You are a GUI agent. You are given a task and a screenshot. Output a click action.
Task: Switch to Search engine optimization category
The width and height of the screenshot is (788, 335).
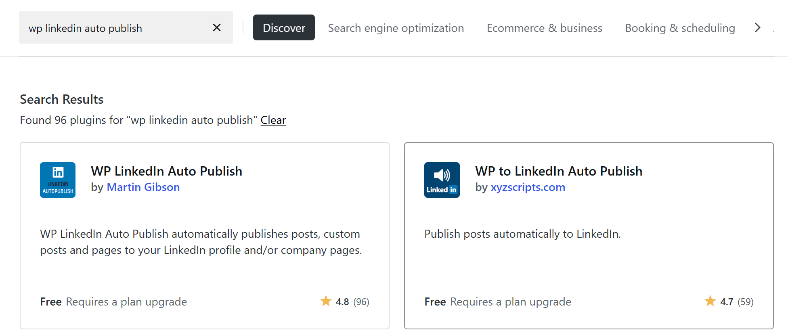[396, 28]
